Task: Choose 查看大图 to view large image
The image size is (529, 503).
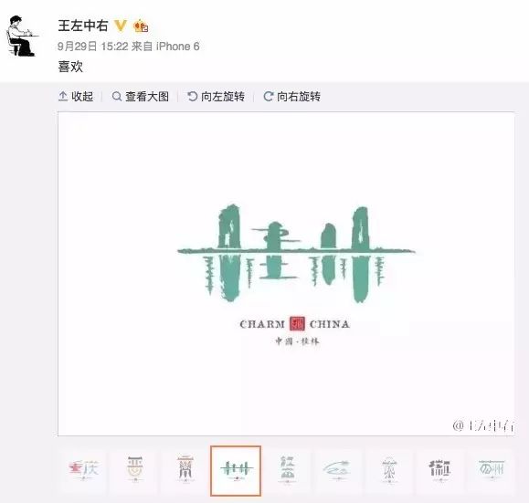Action: (x=147, y=97)
